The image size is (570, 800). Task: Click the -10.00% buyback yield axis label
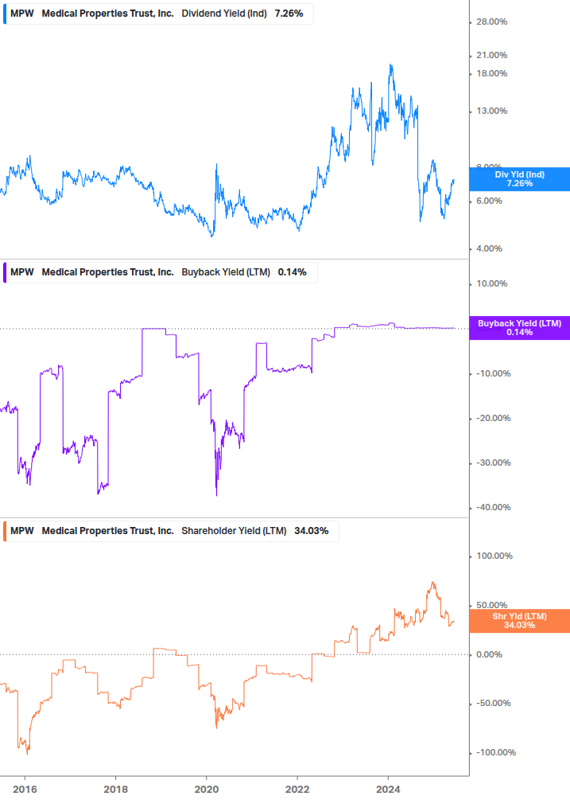pyautogui.click(x=493, y=373)
